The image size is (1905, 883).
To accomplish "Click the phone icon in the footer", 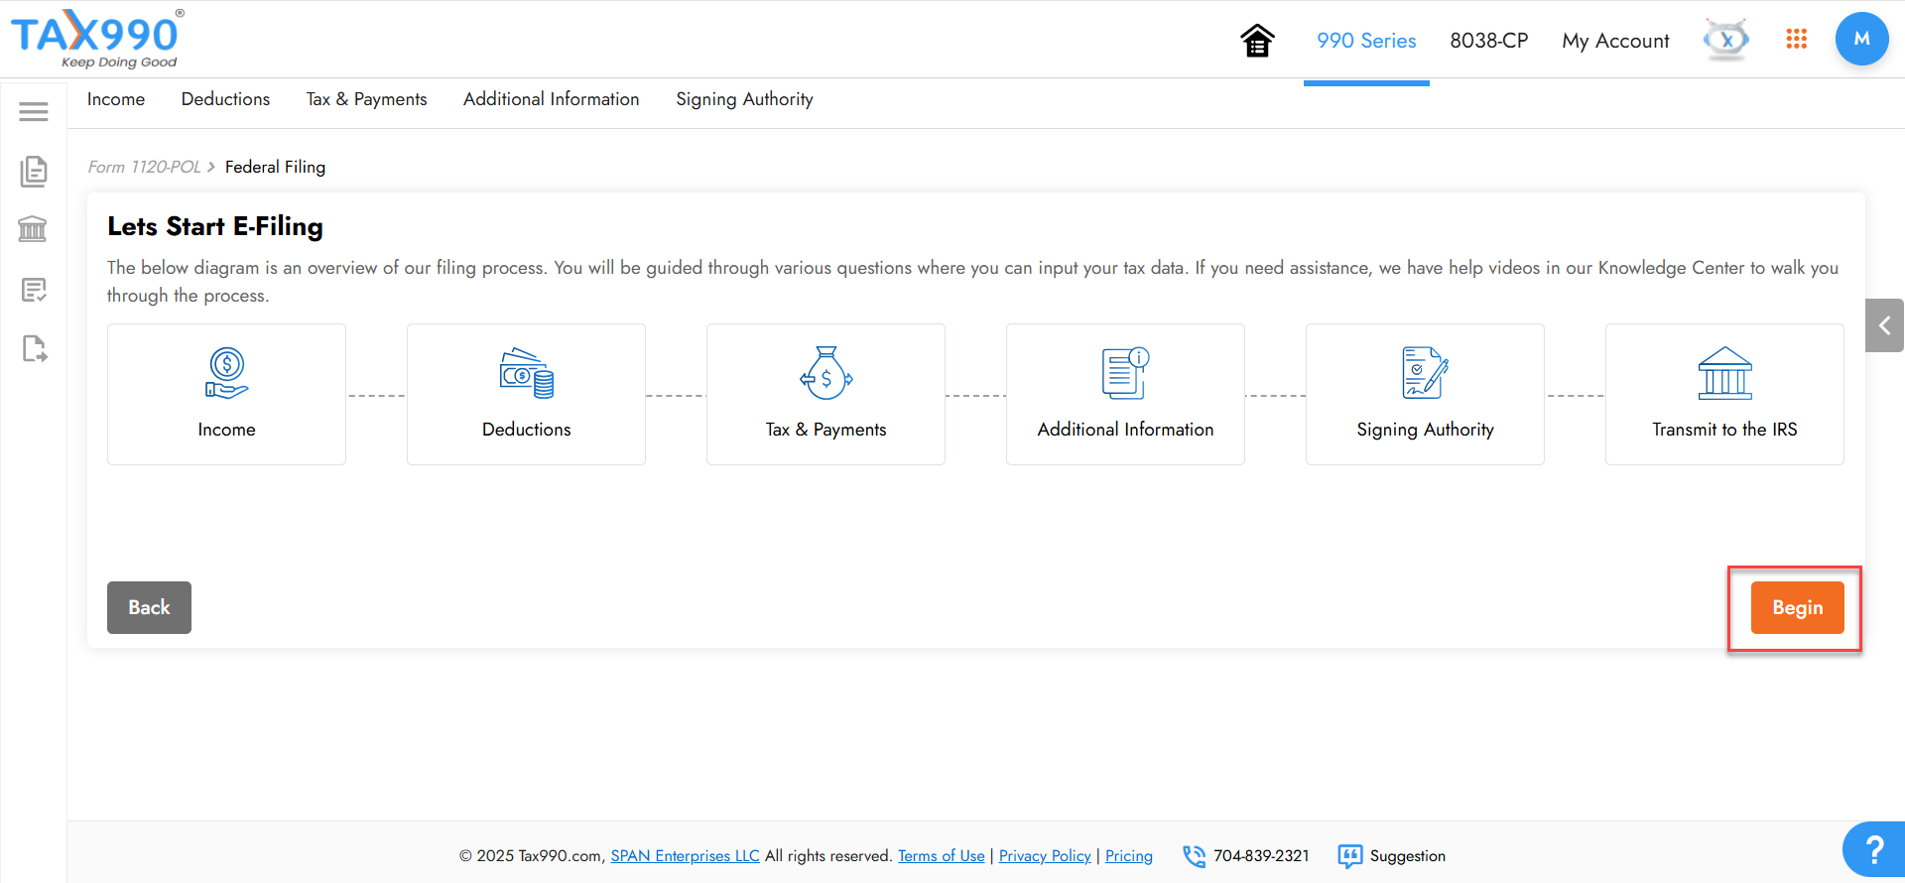I will tap(1195, 856).
